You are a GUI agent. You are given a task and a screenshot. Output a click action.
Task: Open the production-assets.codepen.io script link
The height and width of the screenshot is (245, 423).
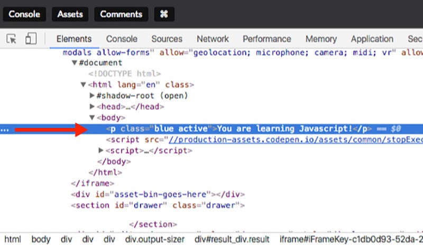point(296,140)
